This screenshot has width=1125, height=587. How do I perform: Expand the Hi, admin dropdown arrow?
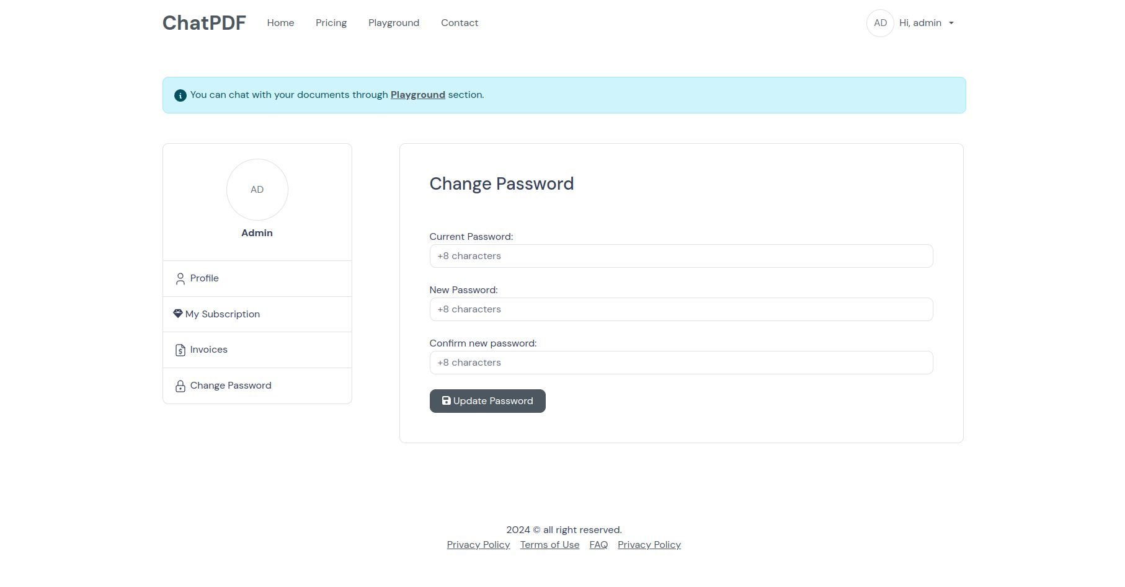pyautogui.click(x=951, y=24)
